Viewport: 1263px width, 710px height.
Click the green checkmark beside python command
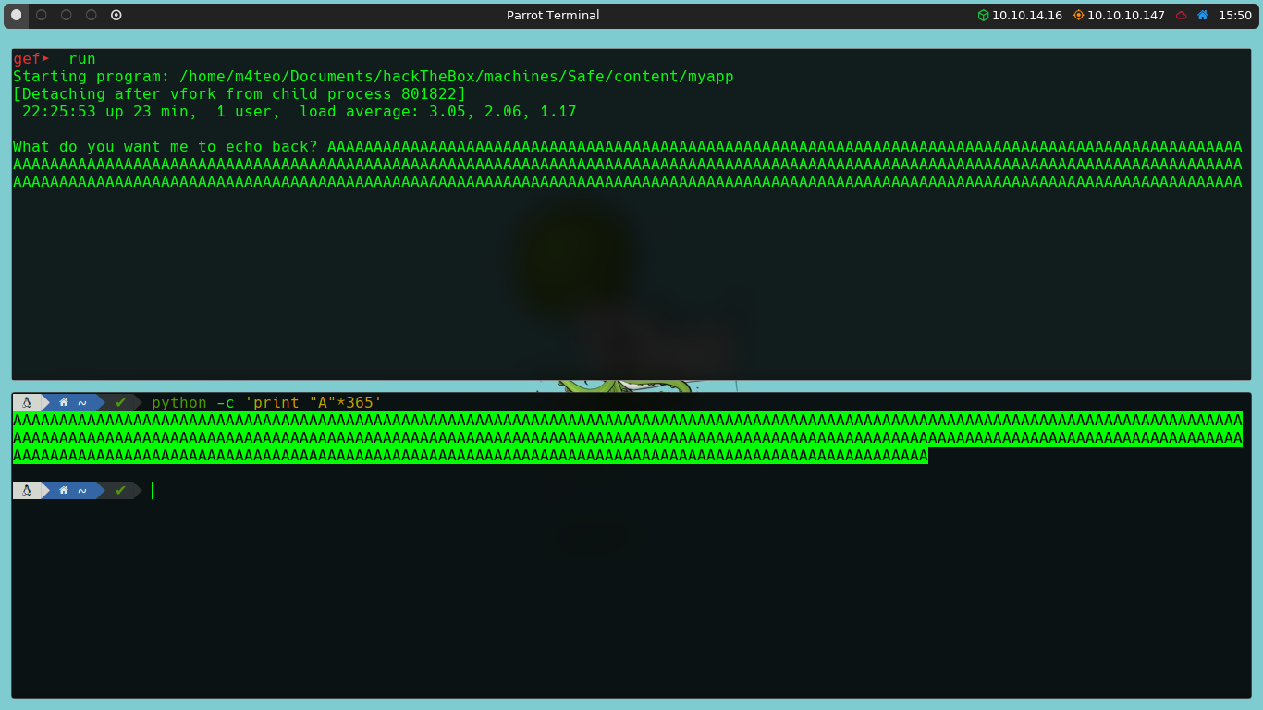coord(120,402)
